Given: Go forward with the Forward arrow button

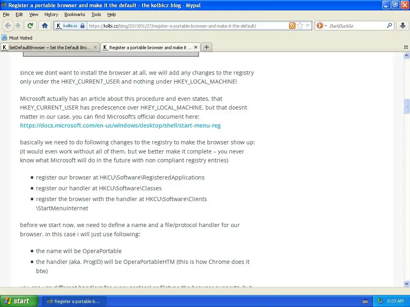Looking at the screenshot, I should coord(18,26).
